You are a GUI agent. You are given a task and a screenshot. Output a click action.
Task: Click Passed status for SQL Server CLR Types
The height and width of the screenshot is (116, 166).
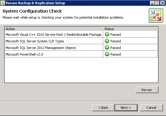tap(116, 41)
